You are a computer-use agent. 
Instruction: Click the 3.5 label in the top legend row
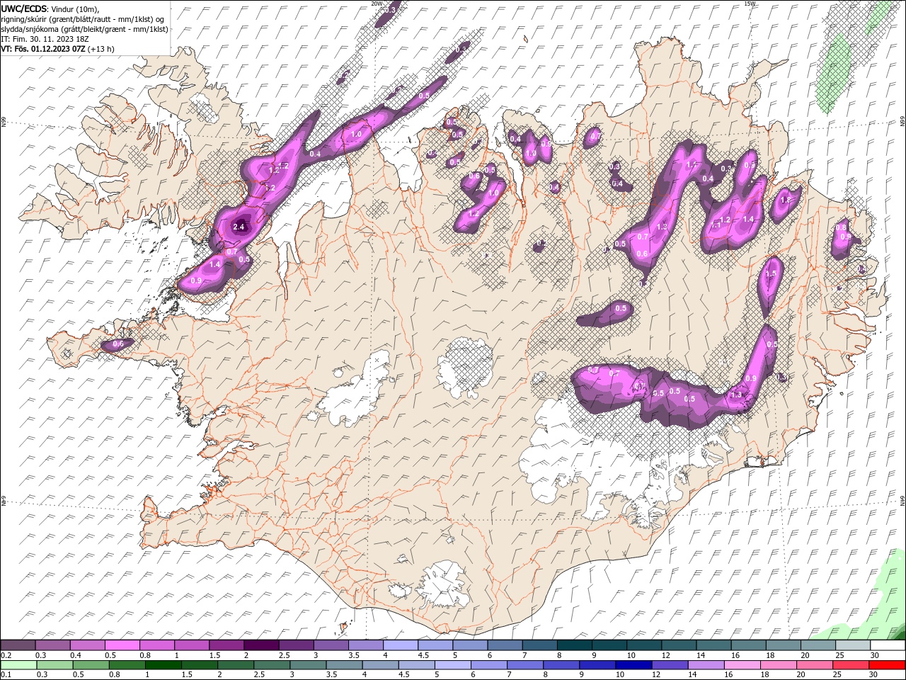tap(354, 655)
